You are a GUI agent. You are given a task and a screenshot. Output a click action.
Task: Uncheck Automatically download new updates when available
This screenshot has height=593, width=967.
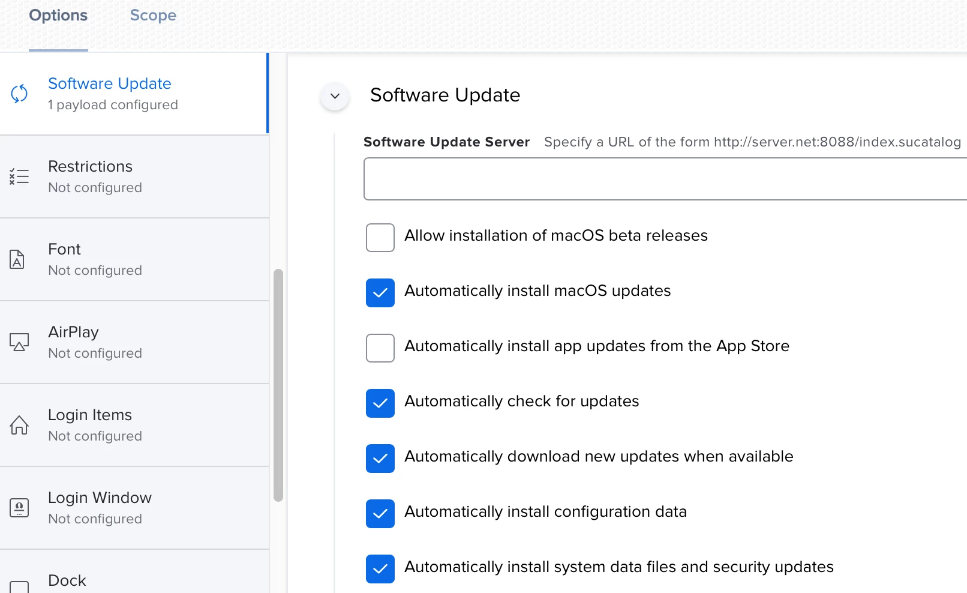pyautogui.click(x=380, y=459)
